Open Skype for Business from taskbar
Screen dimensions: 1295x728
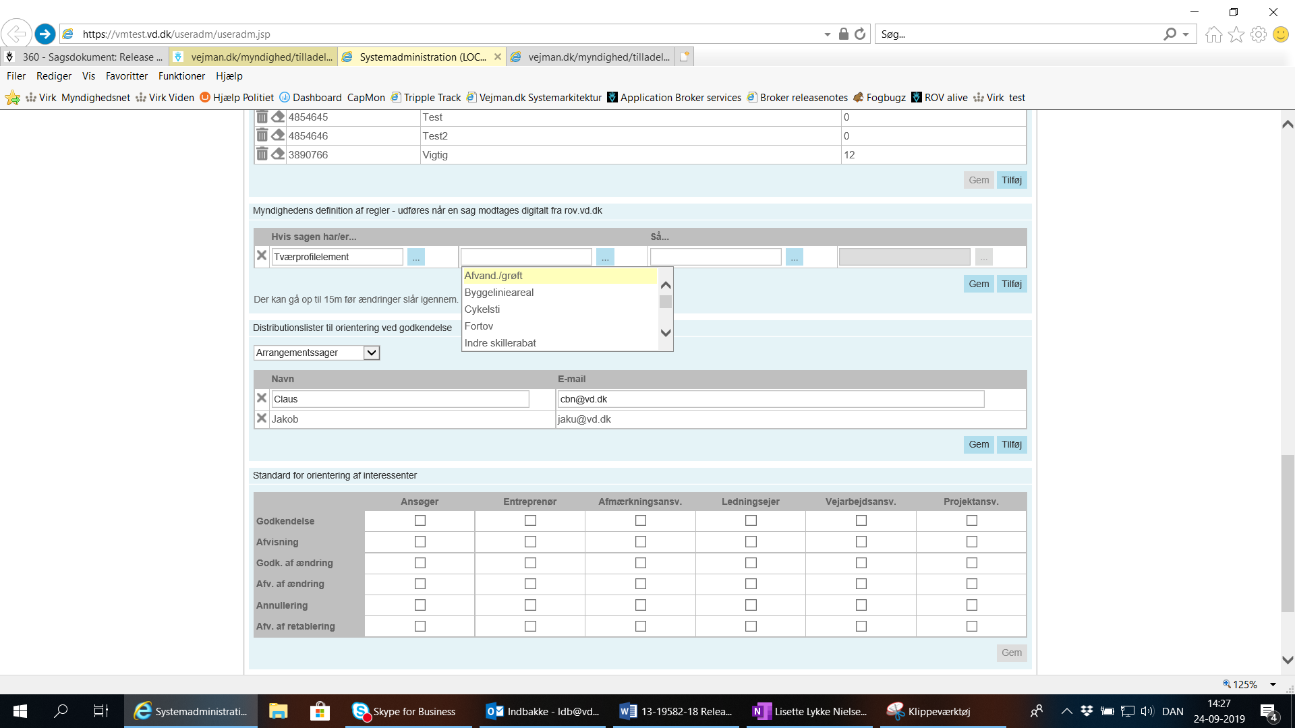point(405,711)
